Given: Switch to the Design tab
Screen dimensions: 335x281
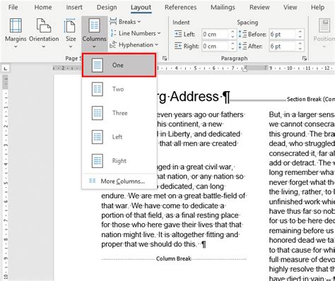Looking at the screenshot, I should [x=107, y=7].
